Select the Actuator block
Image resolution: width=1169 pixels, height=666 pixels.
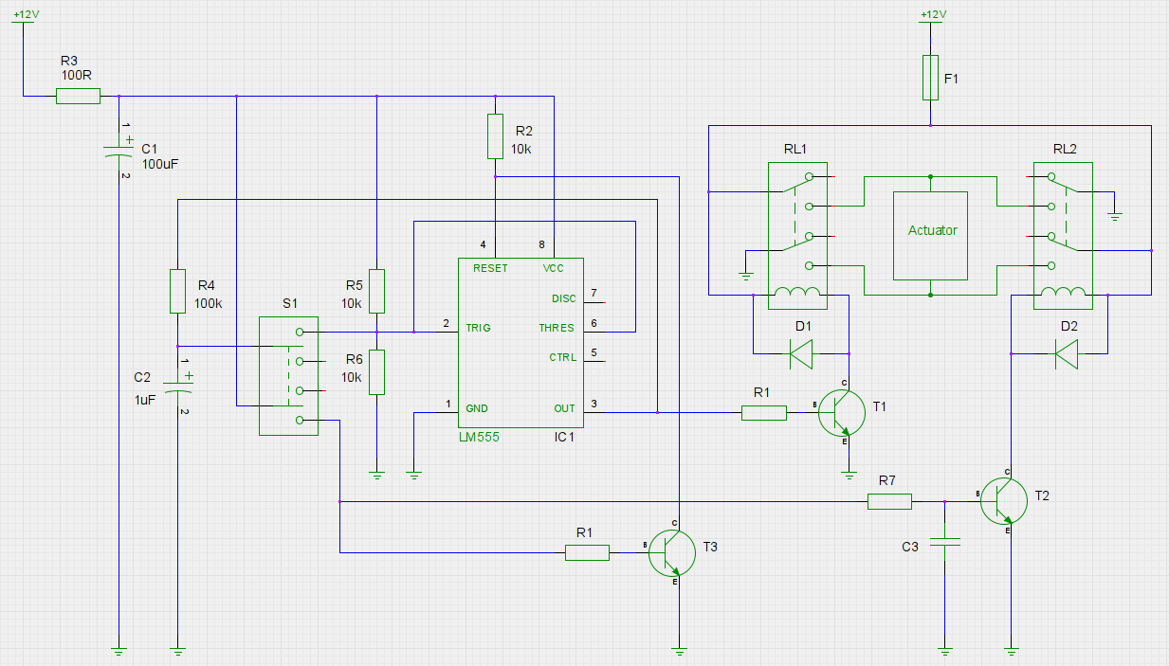pos(930,236)
